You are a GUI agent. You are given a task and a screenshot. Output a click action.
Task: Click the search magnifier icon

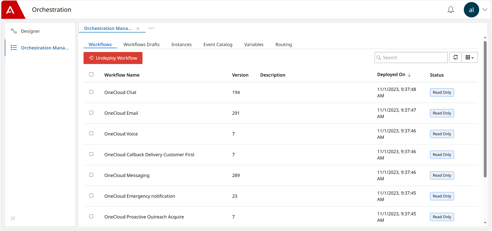click(x=379, y=58)
